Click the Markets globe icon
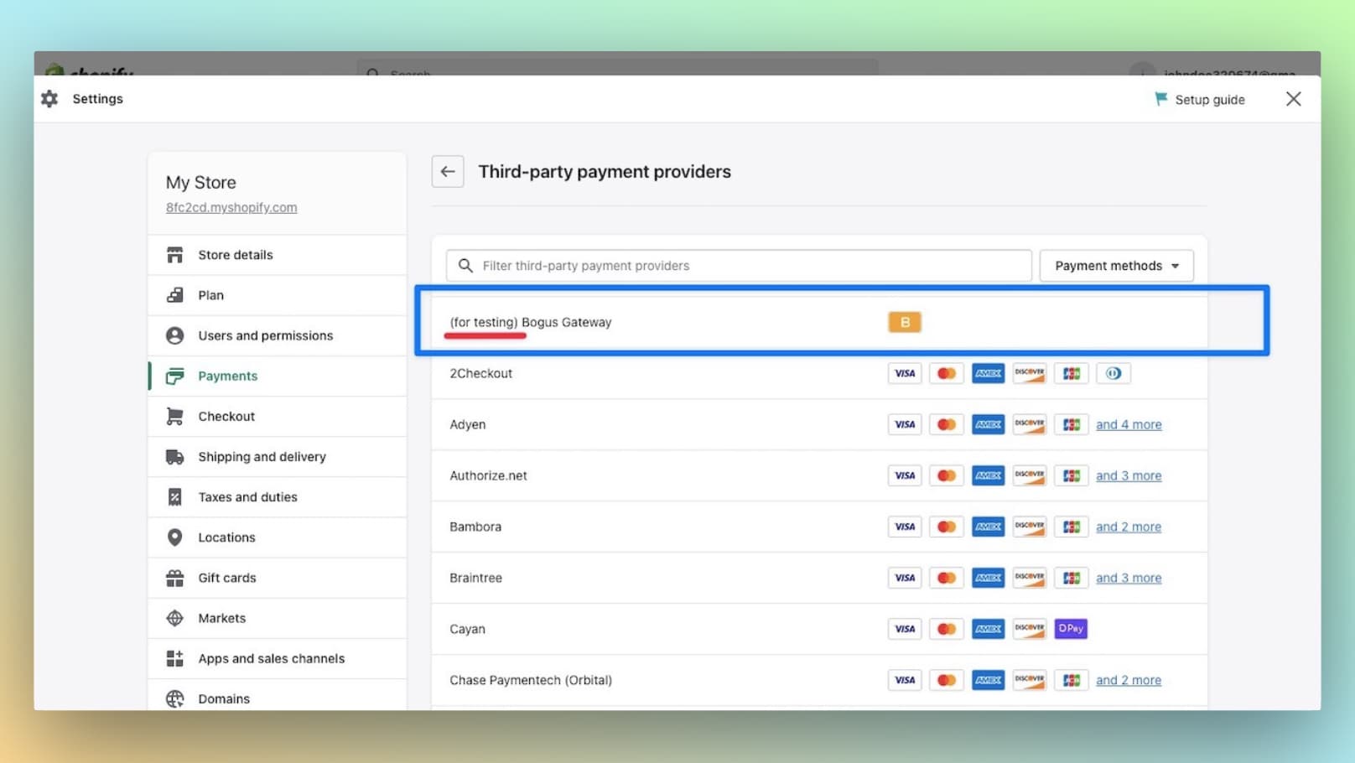1355x763 pixels. (x=174, y=618)
